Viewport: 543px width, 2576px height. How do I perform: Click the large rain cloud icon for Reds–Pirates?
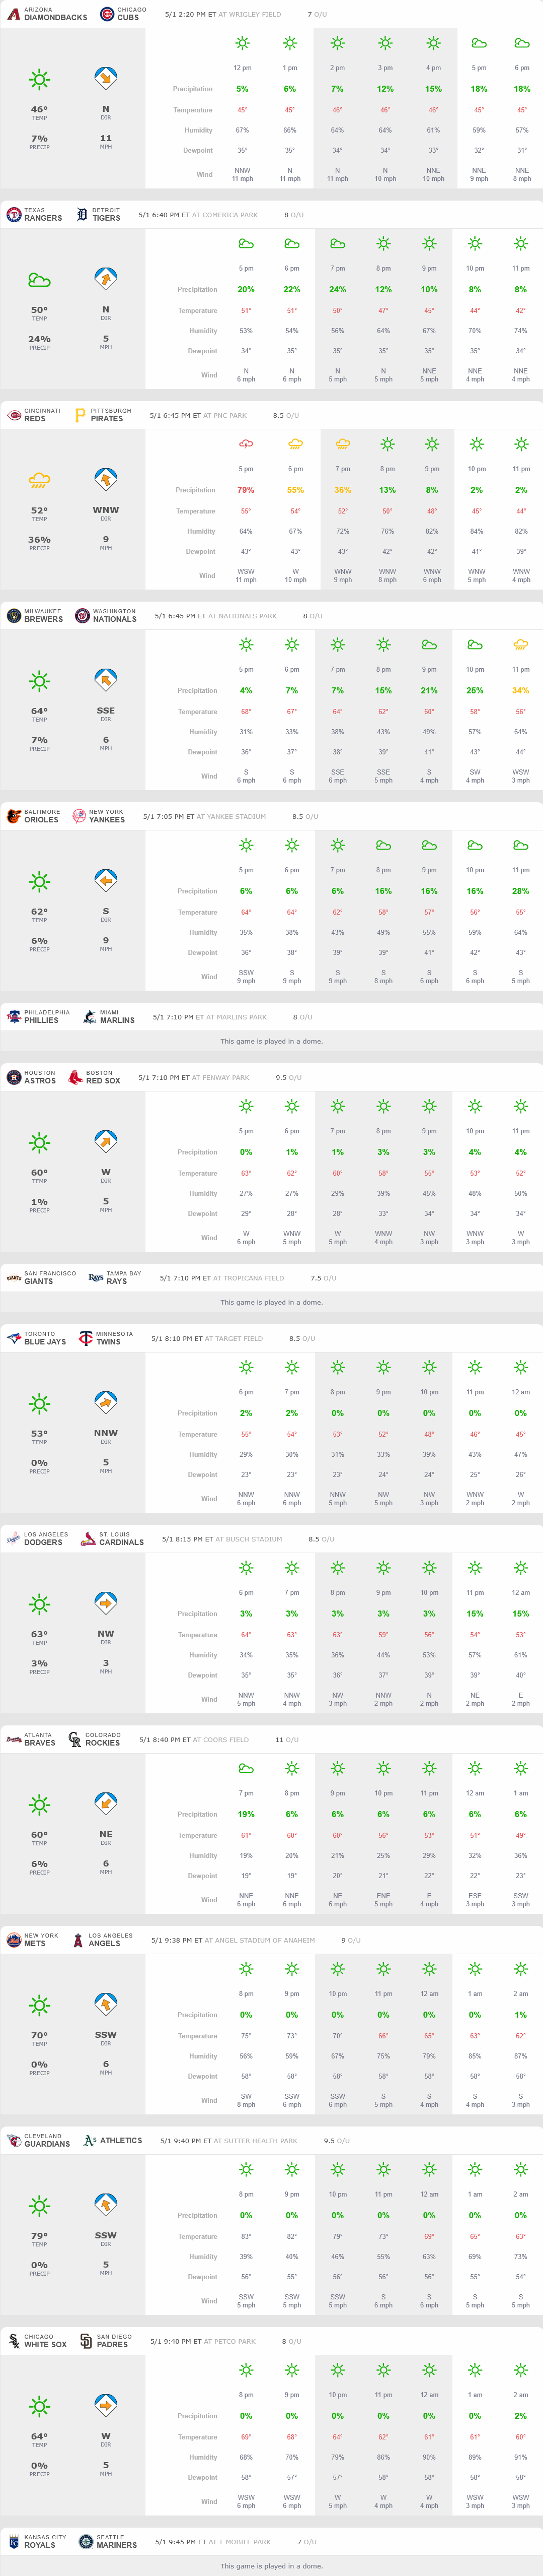click(x=39, y=481)
